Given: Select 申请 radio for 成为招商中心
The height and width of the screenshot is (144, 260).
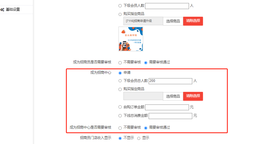Looking at the screenshot, I should click(x=120, y=73).
